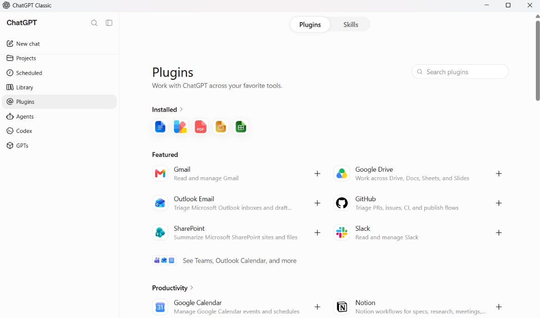The image size is (540, 318).
Task: Open Scheduled in the sidebar
Action: click(x=59, y=73)
